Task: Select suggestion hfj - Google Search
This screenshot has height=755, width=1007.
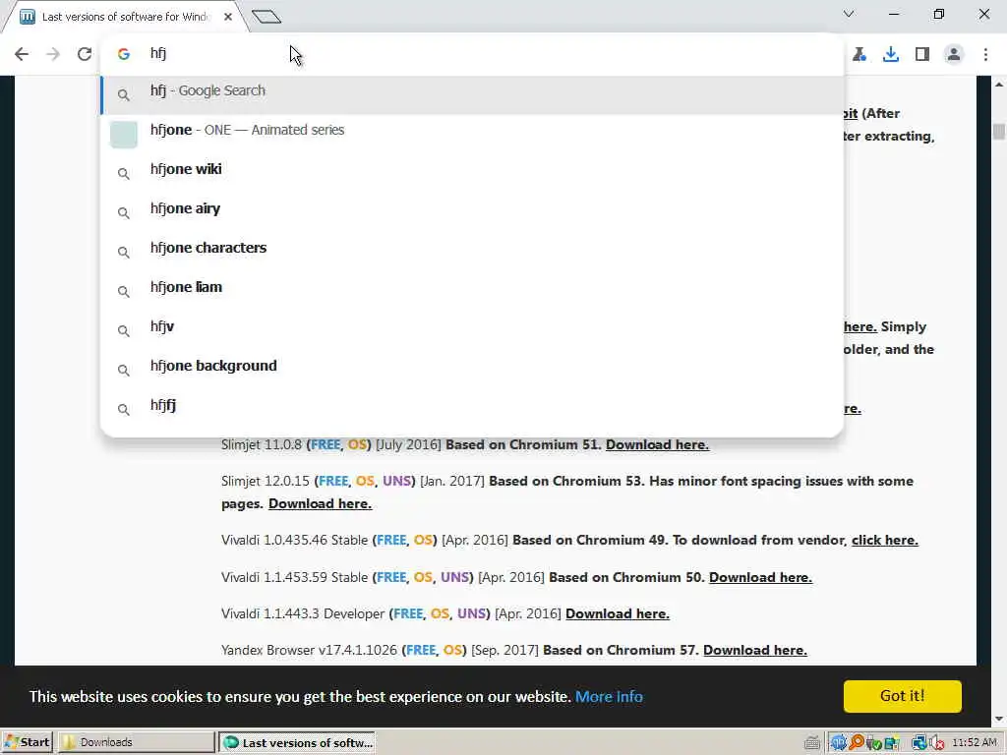Action: pyautogui.click(x=472, y=95)
